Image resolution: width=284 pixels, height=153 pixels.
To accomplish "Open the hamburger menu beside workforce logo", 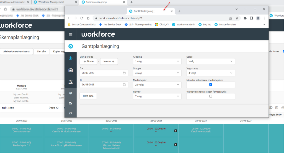I will coord(71,34).
